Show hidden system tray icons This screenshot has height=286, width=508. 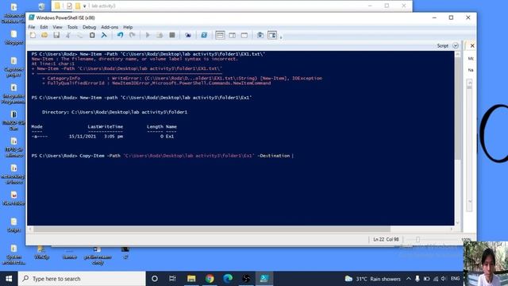click(409, 279)
